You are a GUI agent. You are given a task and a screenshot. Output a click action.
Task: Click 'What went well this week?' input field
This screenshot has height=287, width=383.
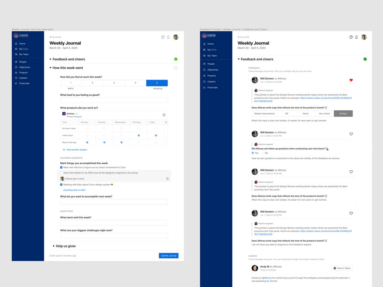[114, 223]
